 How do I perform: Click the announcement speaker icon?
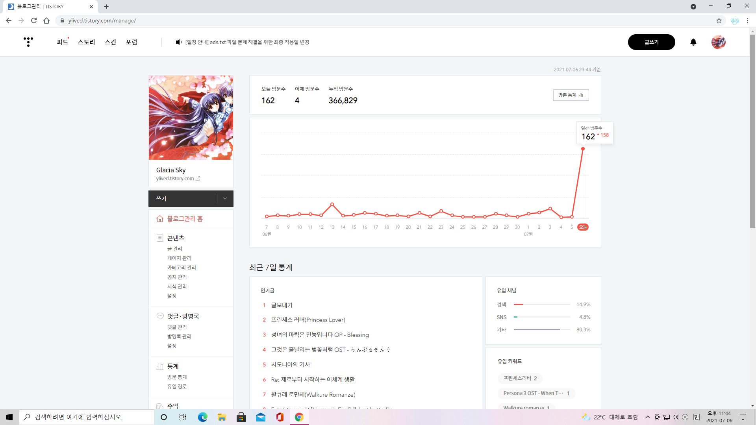tap(178, 42)
